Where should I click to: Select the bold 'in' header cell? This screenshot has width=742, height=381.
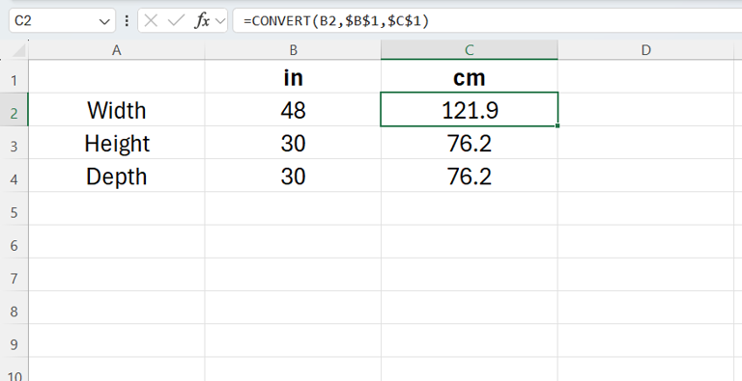(x=293, y=76)
